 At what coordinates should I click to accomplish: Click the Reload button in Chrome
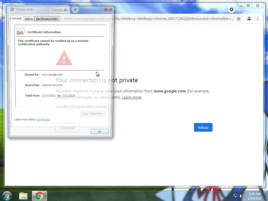pos(203,127)
